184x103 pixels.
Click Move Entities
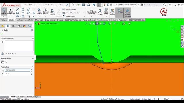(69, 16)
